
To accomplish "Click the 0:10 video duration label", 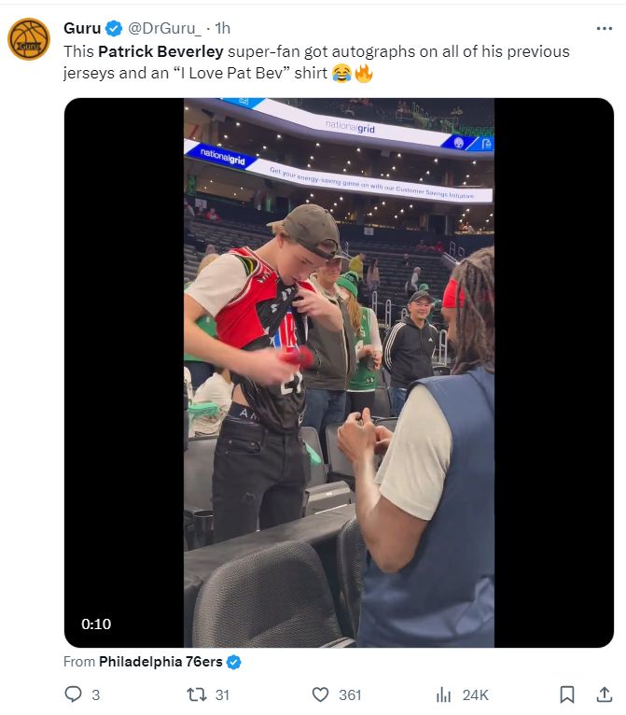I will [x=96, y=624].
